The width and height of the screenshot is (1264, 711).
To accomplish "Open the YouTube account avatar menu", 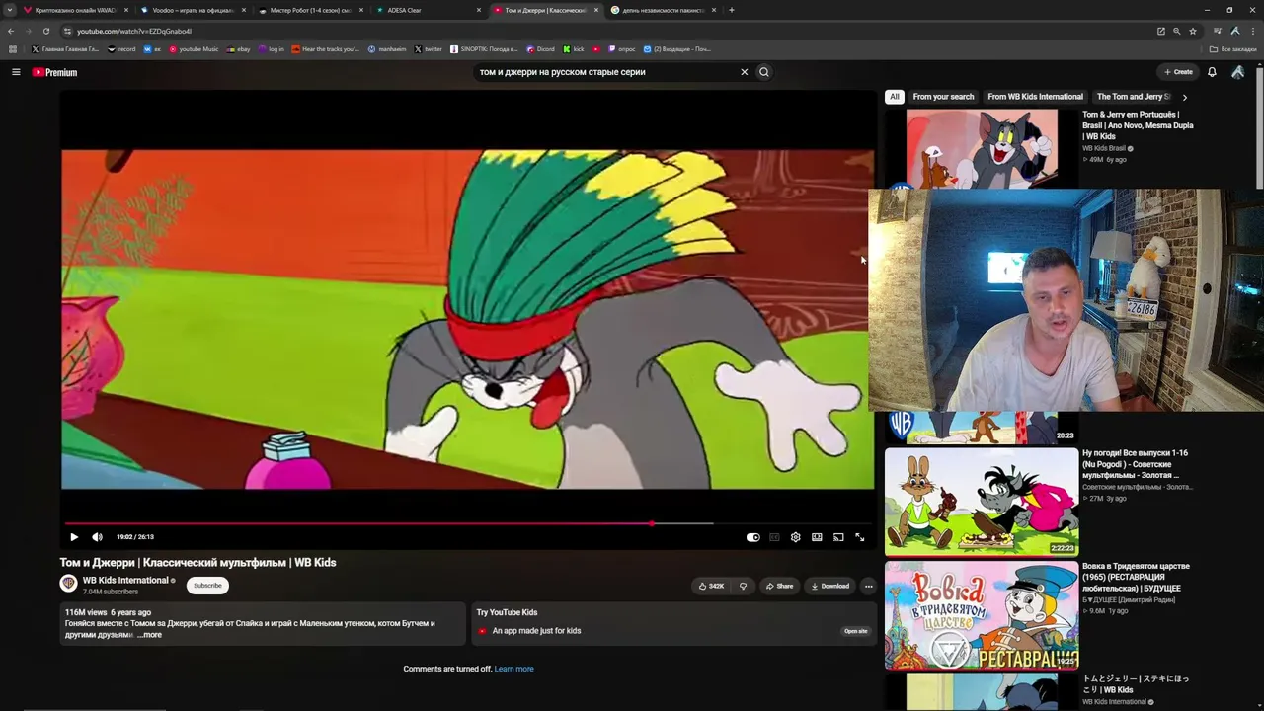I will click(1237, 72).
